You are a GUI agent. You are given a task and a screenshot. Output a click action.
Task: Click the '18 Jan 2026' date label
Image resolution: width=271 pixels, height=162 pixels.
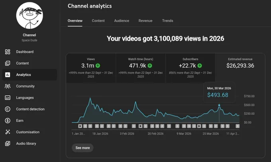(100, 134)
